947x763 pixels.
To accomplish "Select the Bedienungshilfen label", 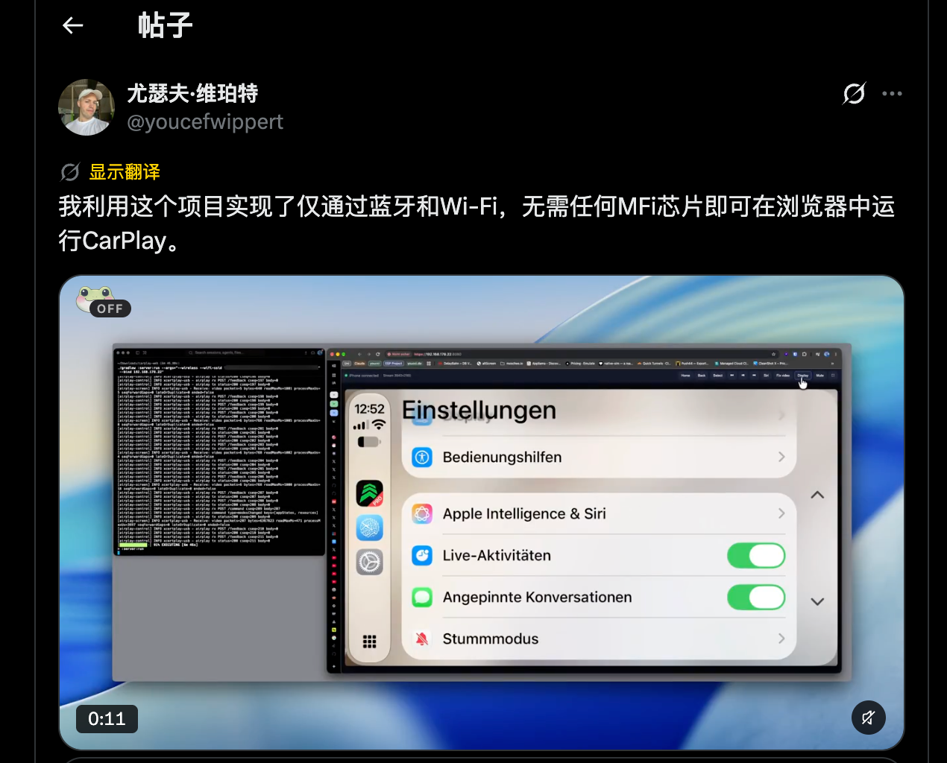I will coord(502,457).
